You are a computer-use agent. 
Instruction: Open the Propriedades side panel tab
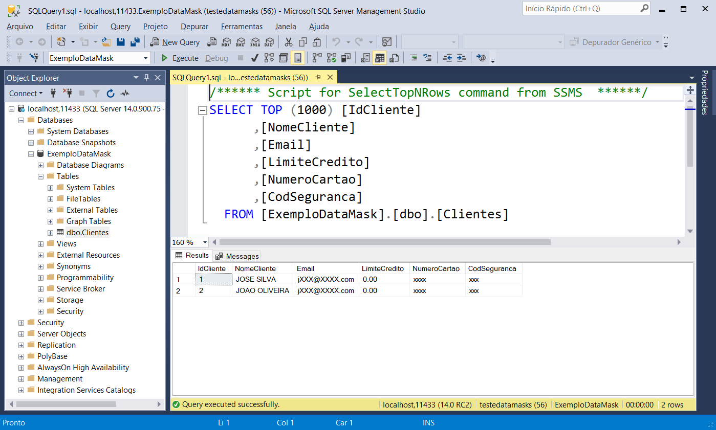click(x=704, y=93)
